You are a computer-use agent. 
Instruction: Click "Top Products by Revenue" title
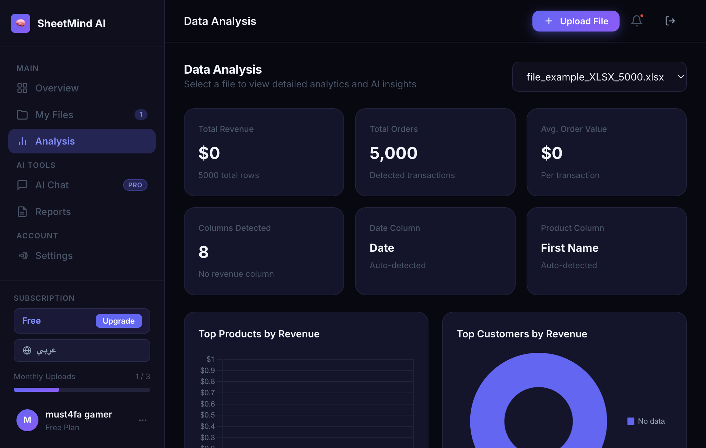pos(259,334)
